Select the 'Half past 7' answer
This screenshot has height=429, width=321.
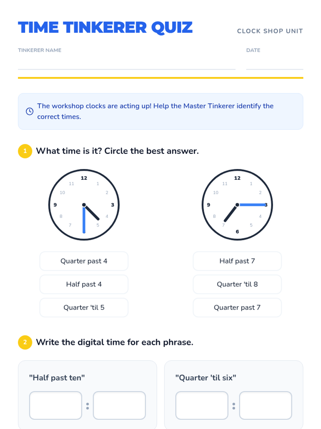pos(237,261)
